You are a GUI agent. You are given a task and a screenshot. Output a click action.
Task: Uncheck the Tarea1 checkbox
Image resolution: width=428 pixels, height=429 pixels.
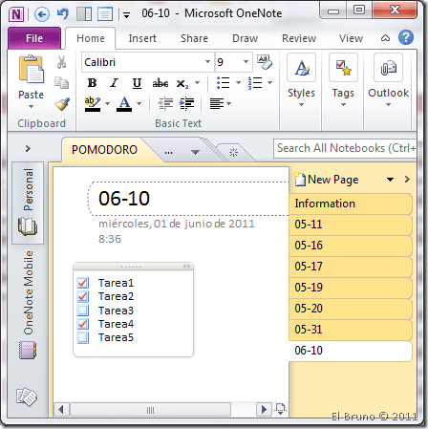coord(83,283)
